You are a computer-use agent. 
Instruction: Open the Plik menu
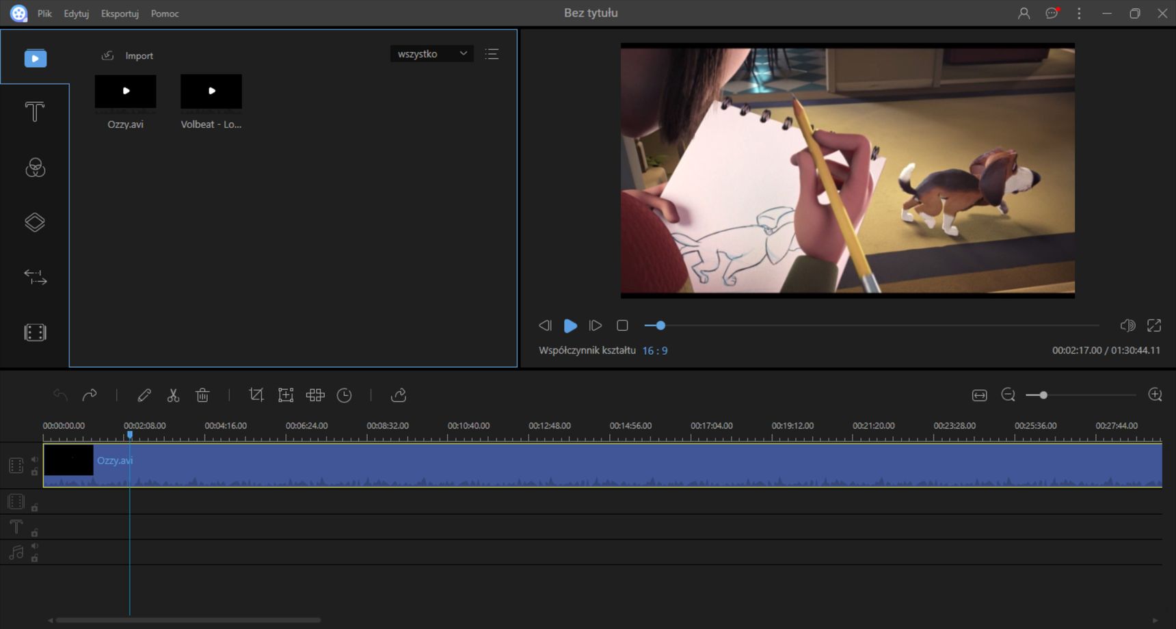[x=44, y=14]
